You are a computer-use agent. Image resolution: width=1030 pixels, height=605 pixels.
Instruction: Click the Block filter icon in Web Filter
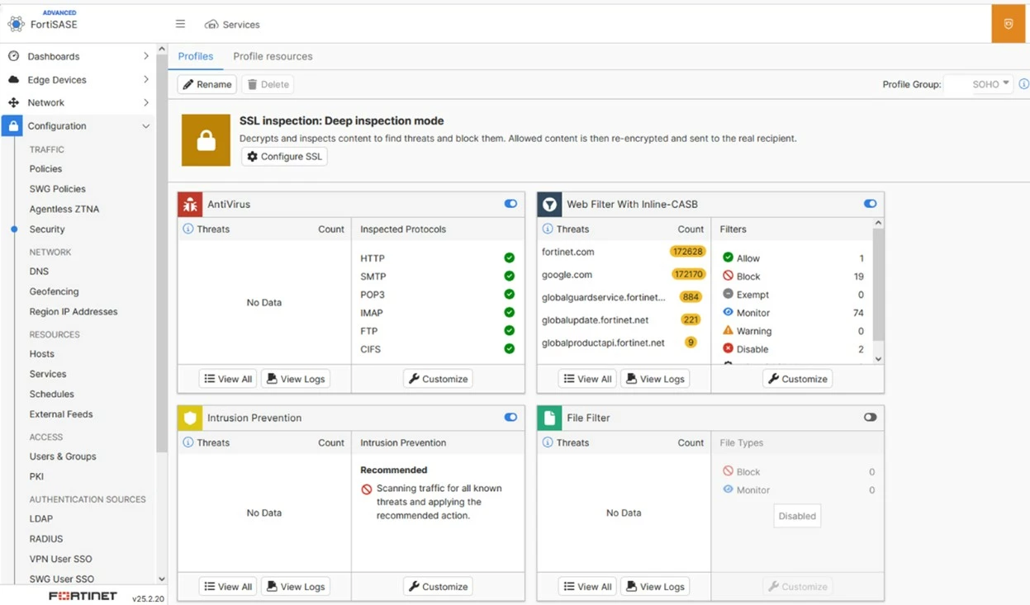[728, 276]
